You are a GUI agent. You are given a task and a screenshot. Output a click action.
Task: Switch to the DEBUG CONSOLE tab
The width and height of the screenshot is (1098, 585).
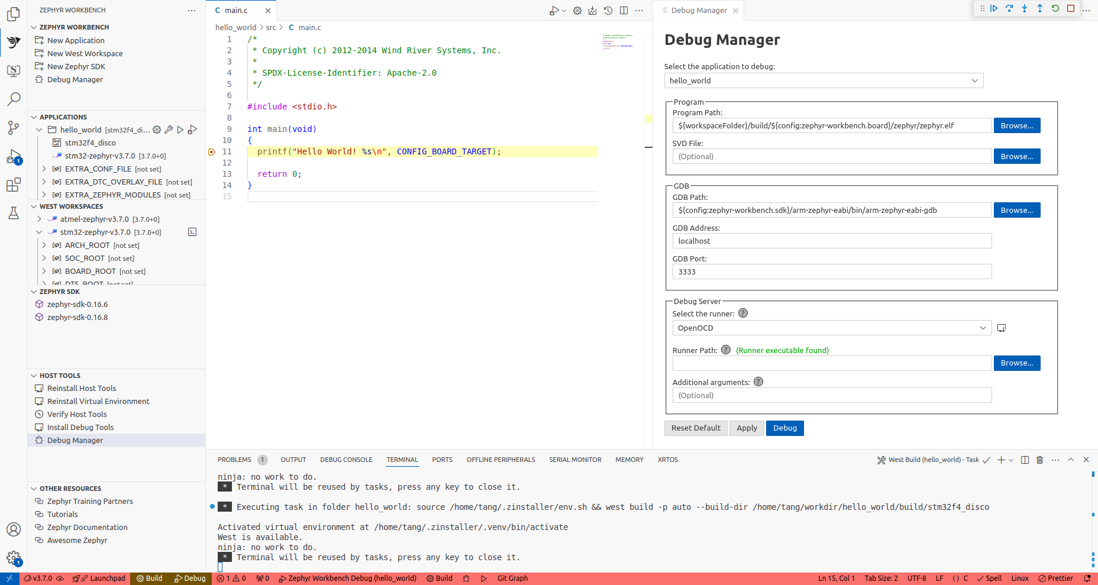[346, 460]
